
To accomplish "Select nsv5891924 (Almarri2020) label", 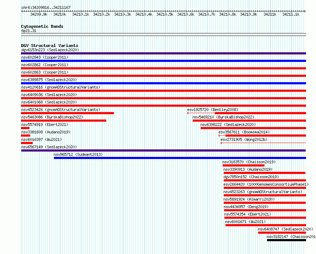I will [x=249, y=199].
